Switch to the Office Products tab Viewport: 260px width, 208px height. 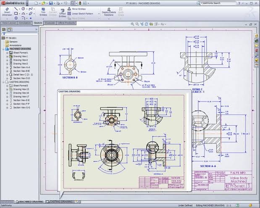(x=66, y=23)
